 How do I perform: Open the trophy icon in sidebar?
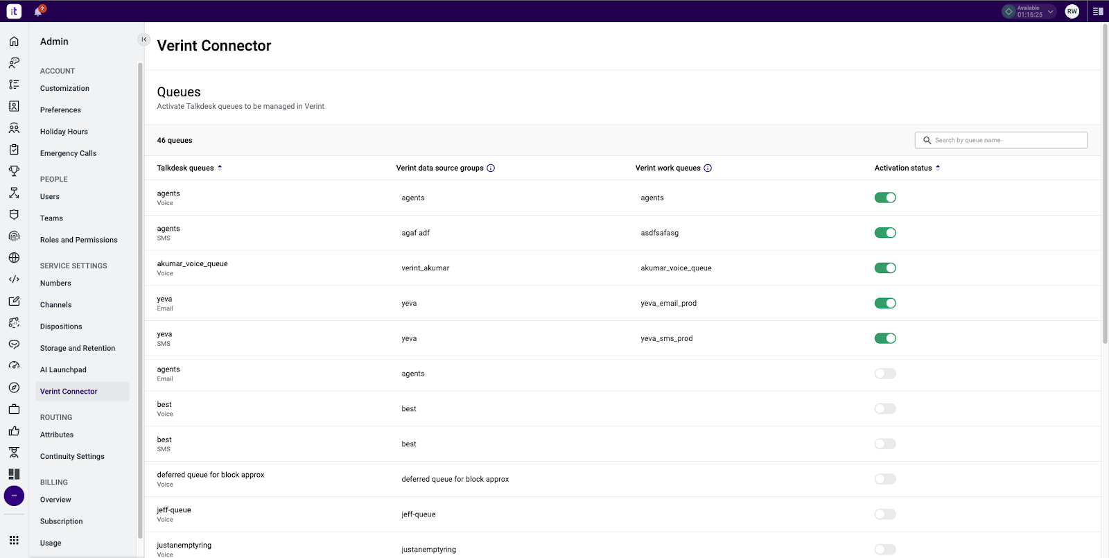14,171
